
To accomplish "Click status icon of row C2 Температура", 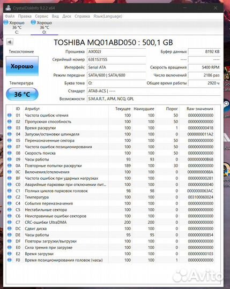I will (x=10, y=197).
